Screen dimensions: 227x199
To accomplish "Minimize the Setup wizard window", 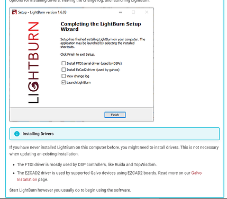I will click(121, 12).
